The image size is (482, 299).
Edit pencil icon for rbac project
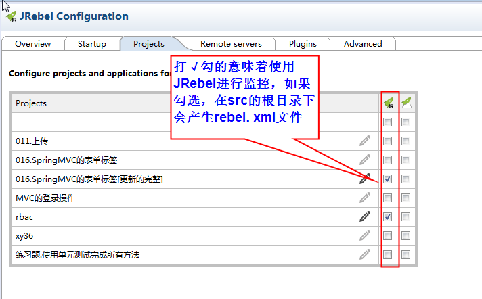(365, 216)
